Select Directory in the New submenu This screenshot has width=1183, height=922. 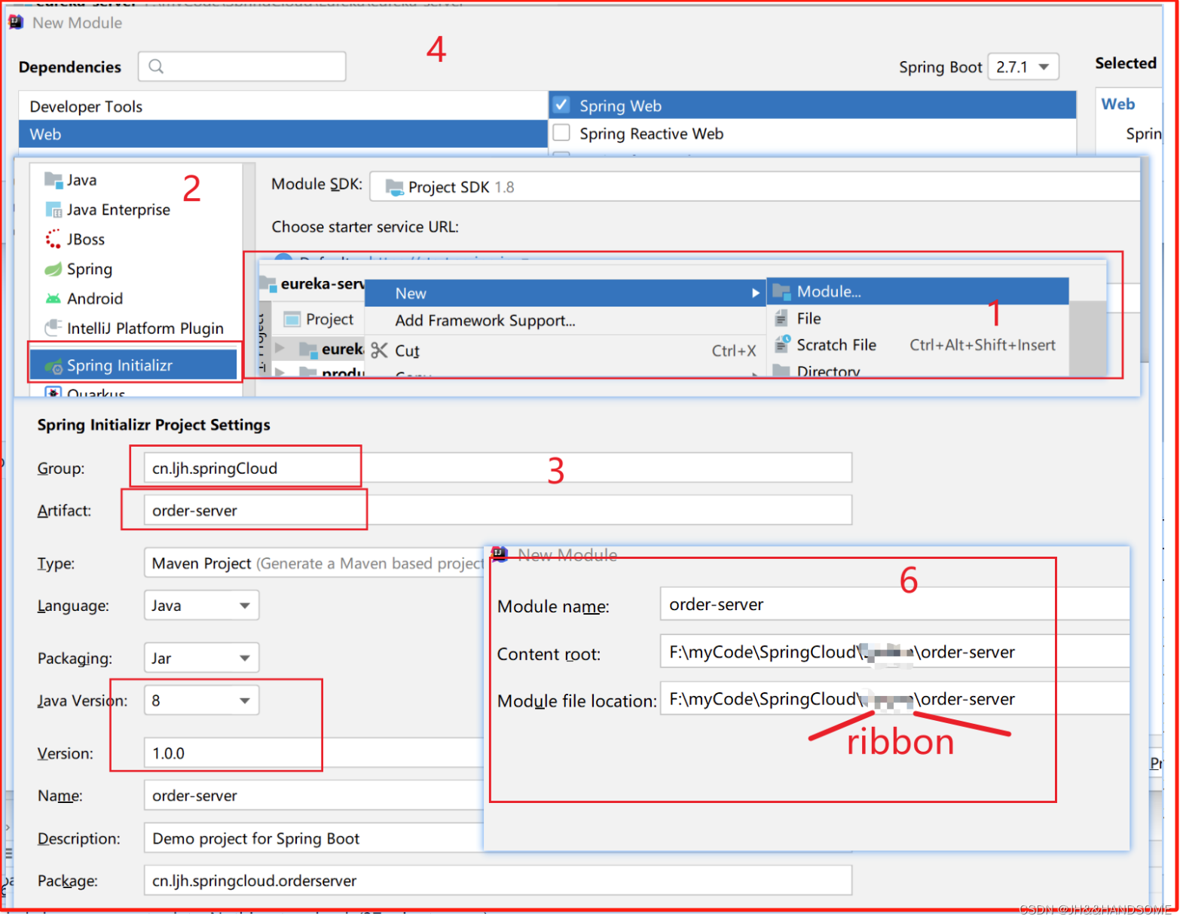918,370
